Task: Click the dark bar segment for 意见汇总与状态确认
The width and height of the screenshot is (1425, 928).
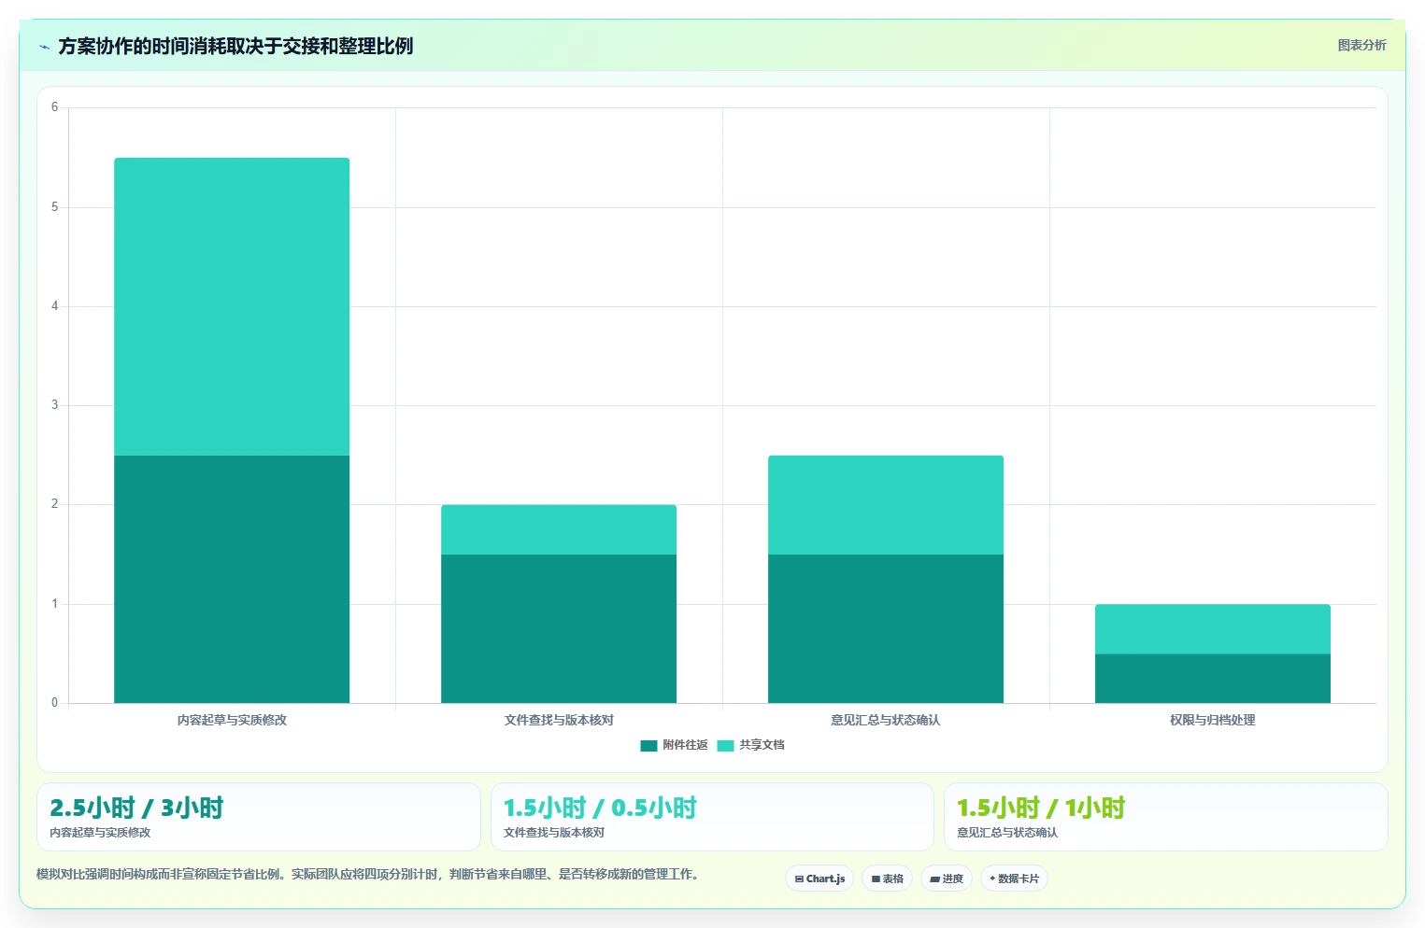Action: [886, 628]
